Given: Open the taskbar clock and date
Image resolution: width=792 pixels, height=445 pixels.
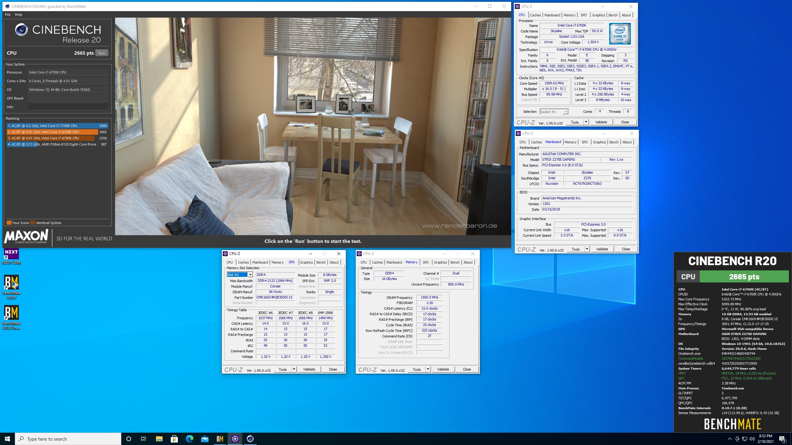Looking at the screenshot, I should click(765, 439).
